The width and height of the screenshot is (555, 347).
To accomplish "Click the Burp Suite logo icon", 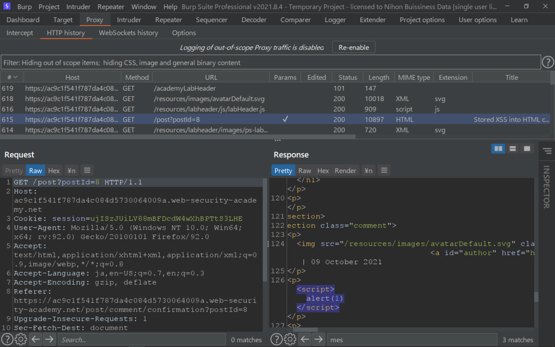I will click(7, 6).
